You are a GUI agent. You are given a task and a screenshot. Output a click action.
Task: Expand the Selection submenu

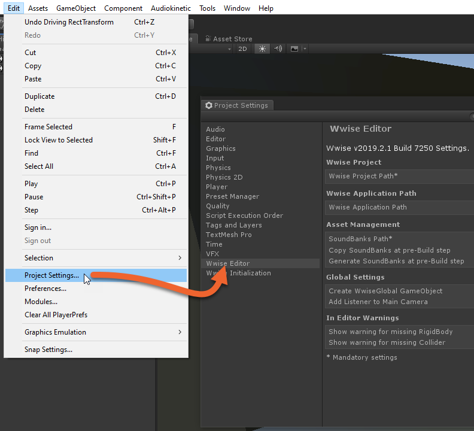pos(96,258)
